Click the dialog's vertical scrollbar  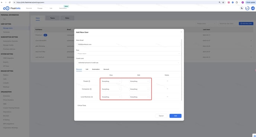(x=182, y=70)
